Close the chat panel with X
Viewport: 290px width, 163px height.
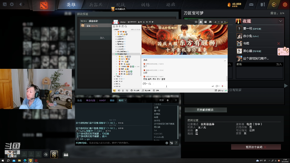176,100
